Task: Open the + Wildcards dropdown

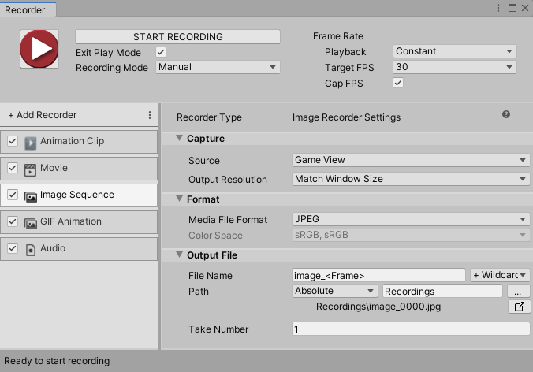Action: coord(500,275)
